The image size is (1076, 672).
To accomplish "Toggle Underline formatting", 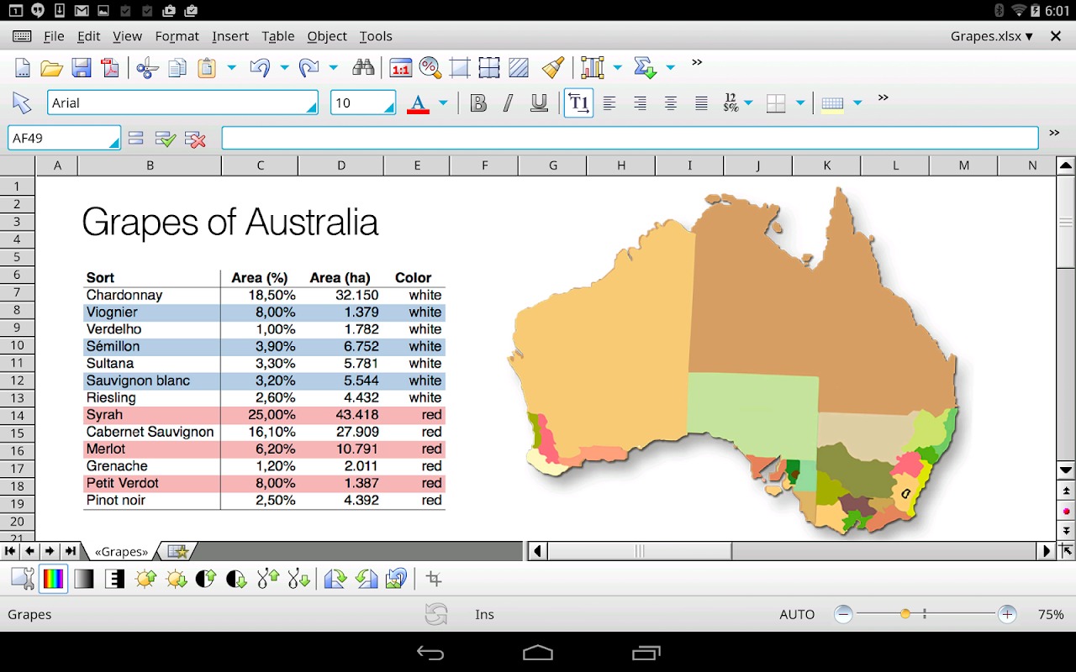I will click(539, 103).
